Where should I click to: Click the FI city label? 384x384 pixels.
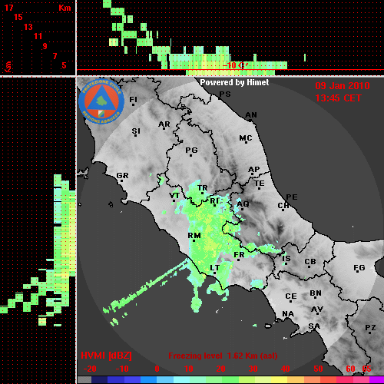(133, 101)
